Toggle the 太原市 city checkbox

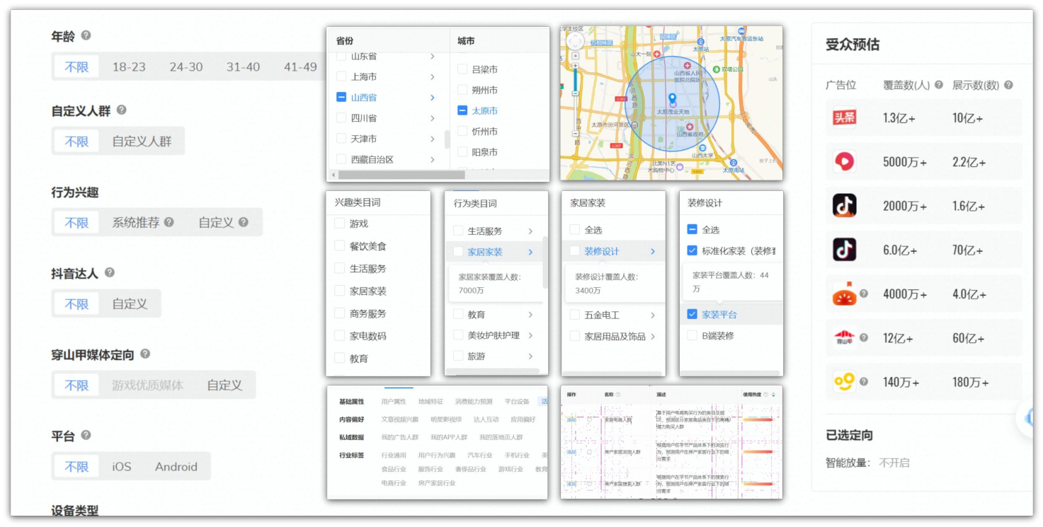click(462, 110)
